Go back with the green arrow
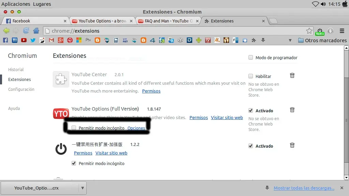This screenshot has width=349, height=196. [6, 31]
